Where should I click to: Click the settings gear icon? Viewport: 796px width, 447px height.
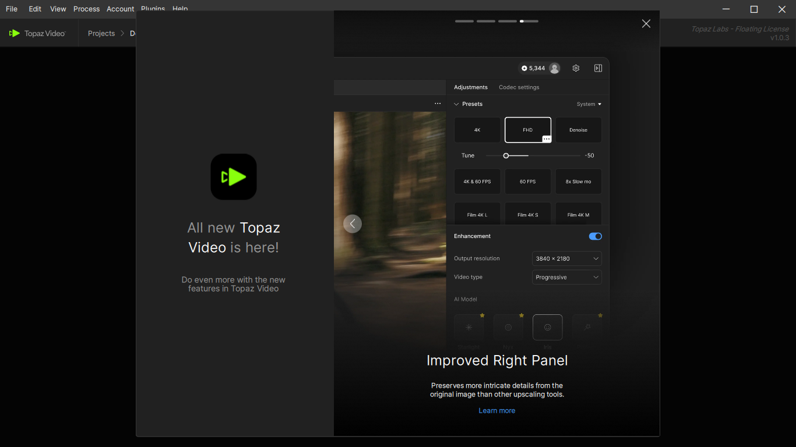tap(576, 68)
